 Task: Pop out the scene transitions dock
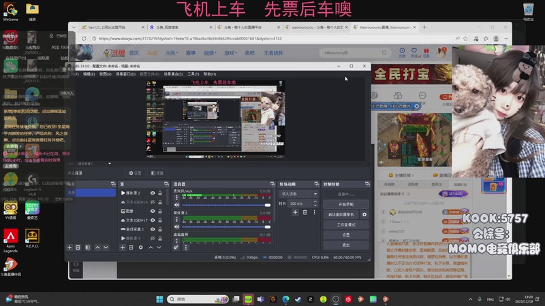click(x=316, y=184)
